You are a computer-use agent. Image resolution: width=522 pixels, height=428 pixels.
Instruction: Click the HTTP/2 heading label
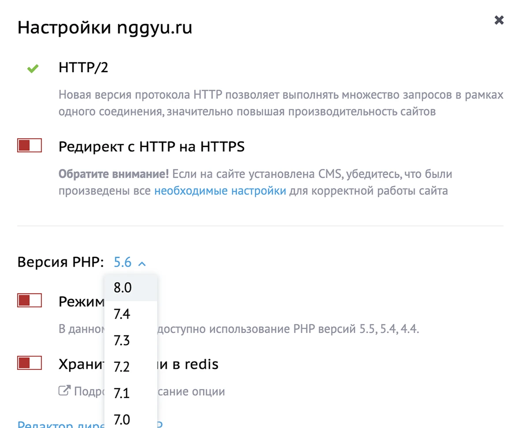pos(84,68)
